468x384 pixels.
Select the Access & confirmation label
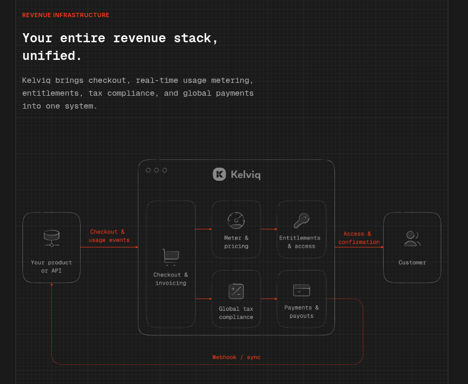(x=359, y=238)
